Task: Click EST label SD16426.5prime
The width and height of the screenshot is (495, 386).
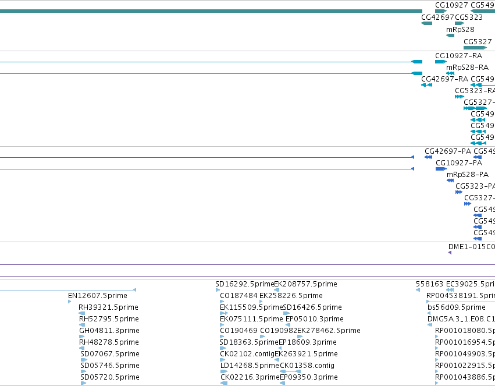Action: tap(312, 307)
